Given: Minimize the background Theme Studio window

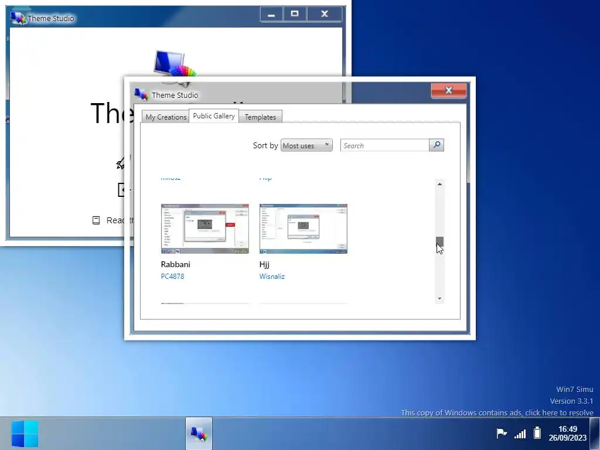Looking at the screenshot, I should click(x=271, y=15).
